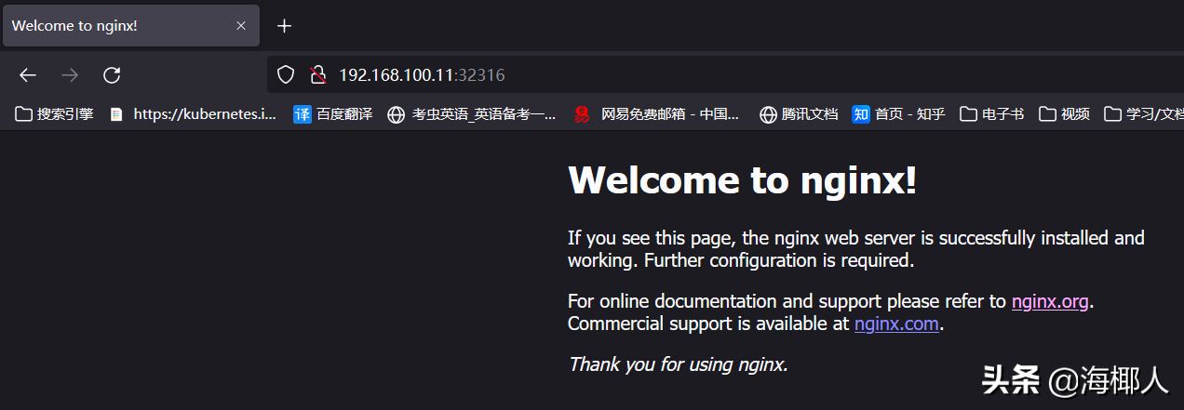This screenshot has height=410, width=1184.
Task: Open the tracking protection shield icon
Action: 287,74
